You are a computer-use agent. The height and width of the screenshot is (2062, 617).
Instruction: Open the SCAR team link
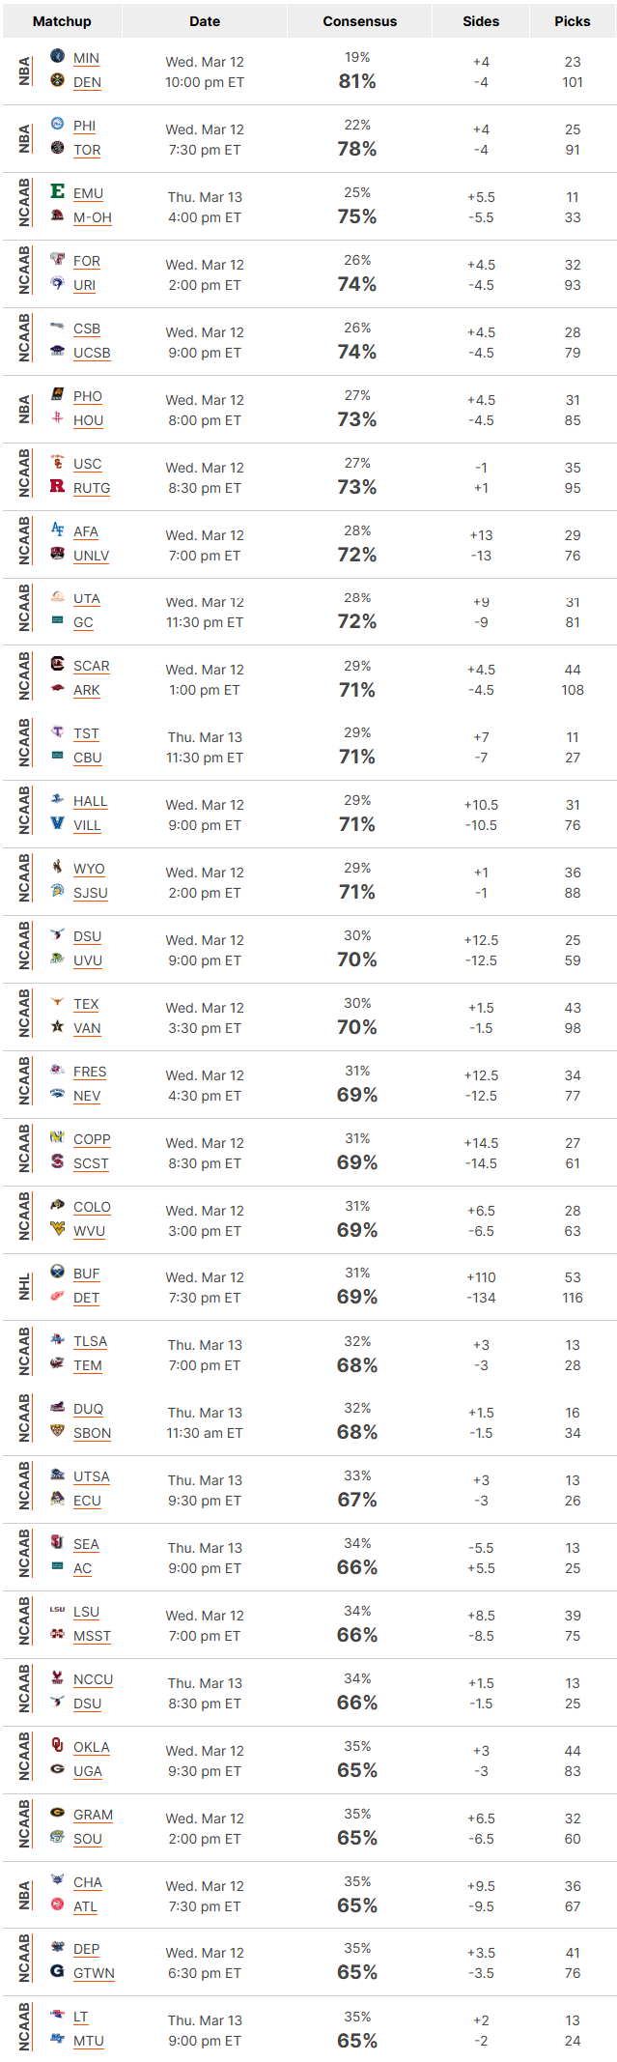(x=92, y=666)
